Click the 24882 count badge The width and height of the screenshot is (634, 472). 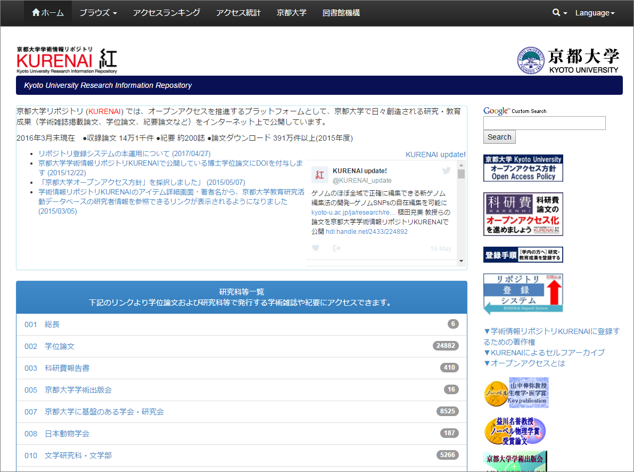coord(446,346)
